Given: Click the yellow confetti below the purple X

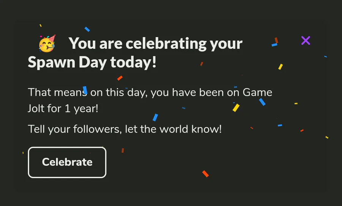Looking at the screenshot, I should click(280, 67).
